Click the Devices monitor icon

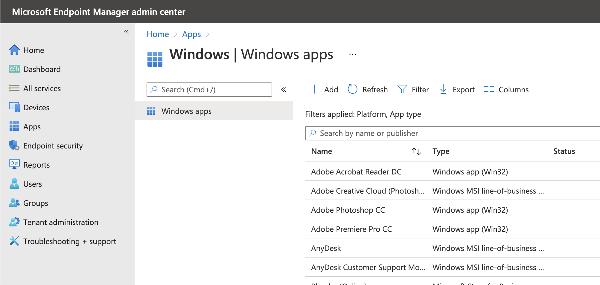point(14,107)
